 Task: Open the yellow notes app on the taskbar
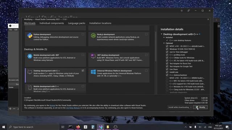(x=108, y=127)
